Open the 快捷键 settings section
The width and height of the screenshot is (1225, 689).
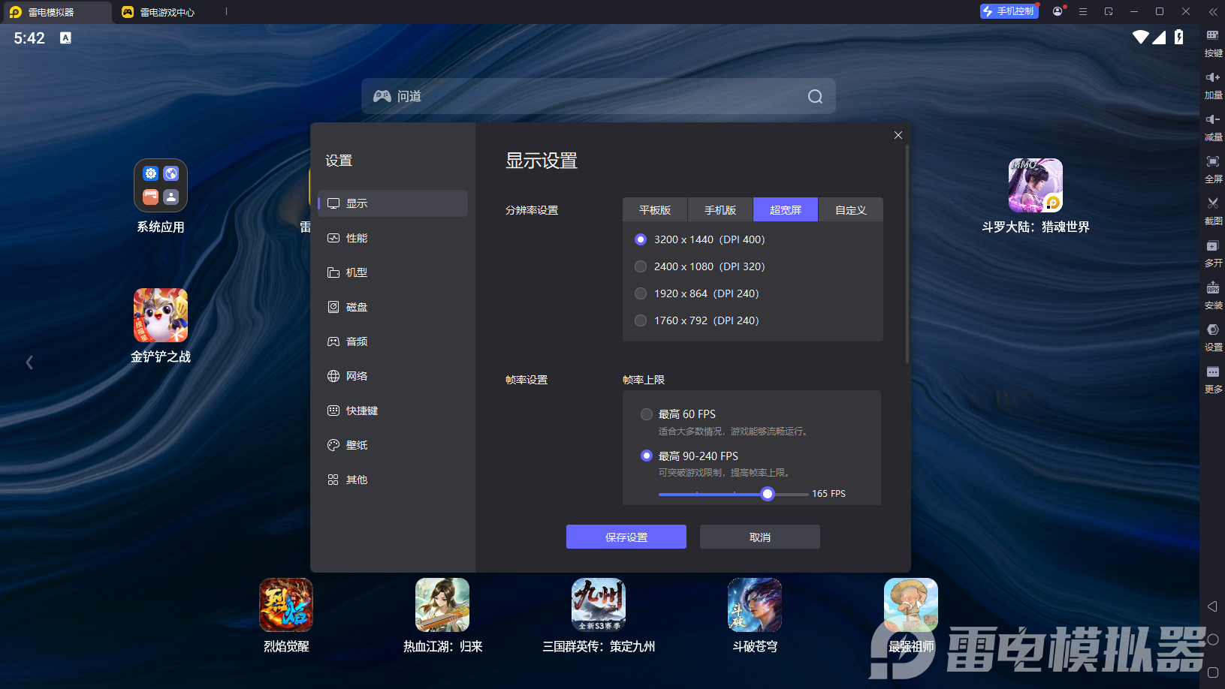(393, 411)
